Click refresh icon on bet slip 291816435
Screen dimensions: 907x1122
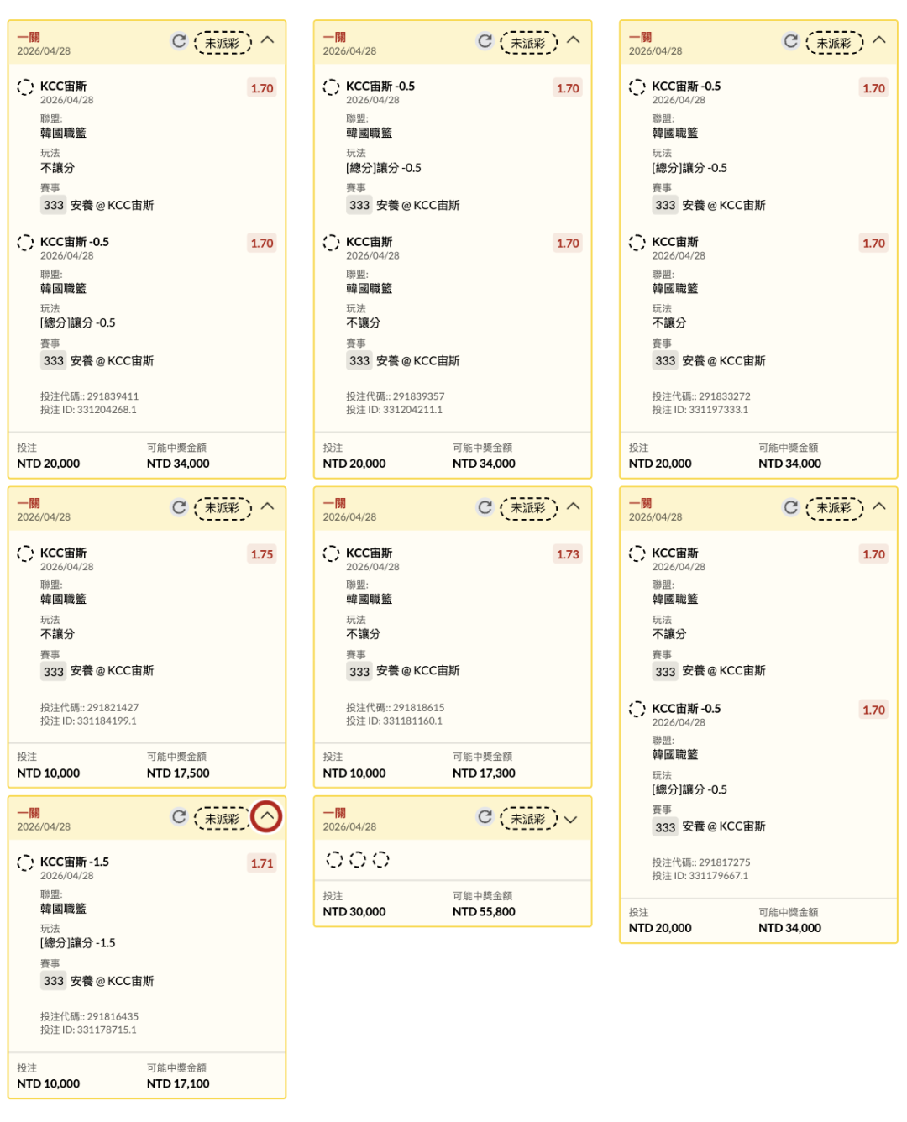click(179, 817)
